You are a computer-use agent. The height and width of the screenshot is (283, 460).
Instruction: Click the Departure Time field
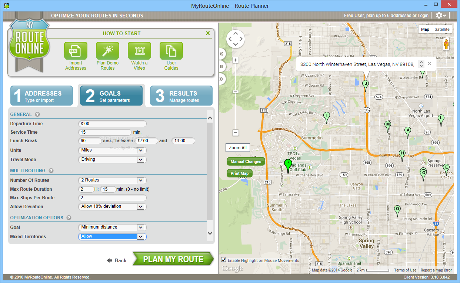[x=113, y=124]
